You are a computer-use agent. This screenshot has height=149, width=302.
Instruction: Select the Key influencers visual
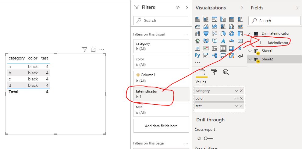point(206,56)
